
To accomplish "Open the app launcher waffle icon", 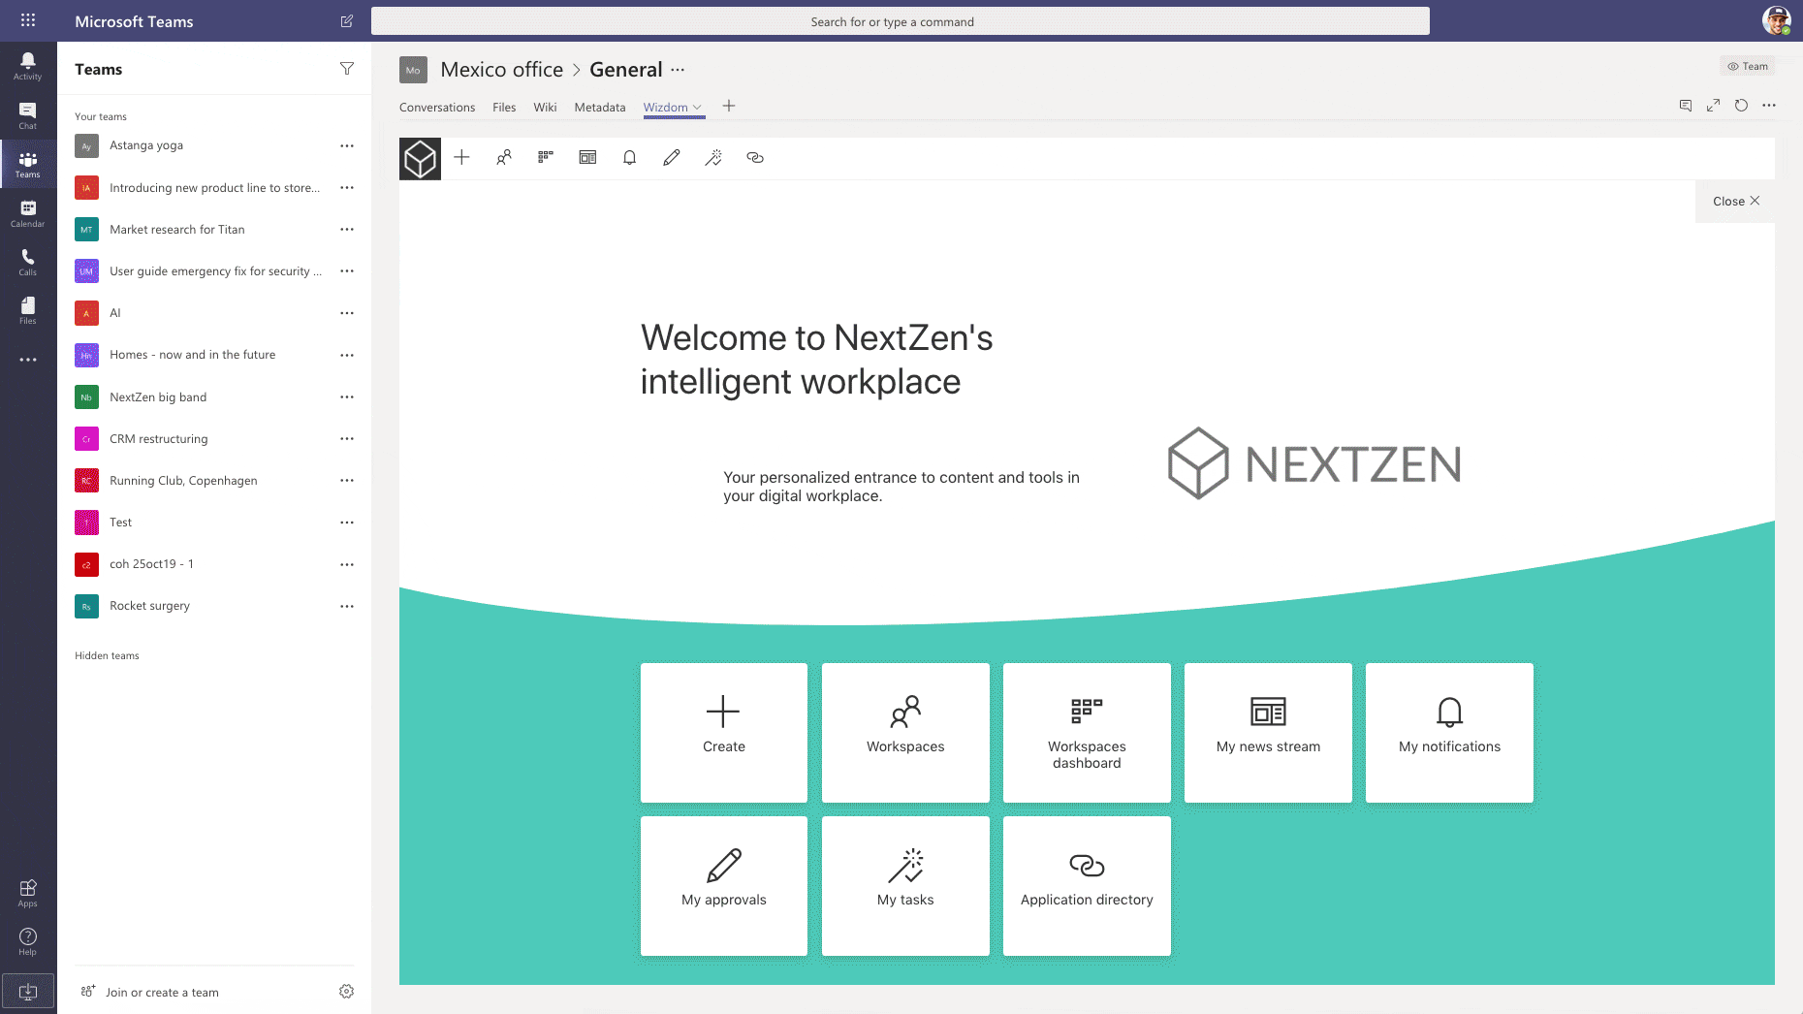I will pyautogui.click(x=28, y=20).
